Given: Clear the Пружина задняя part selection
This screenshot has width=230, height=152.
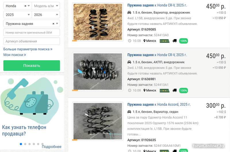Looking at the screenshot, I should click(53, 24).
